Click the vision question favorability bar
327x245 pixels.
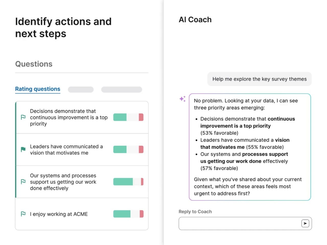click(128, 149)
